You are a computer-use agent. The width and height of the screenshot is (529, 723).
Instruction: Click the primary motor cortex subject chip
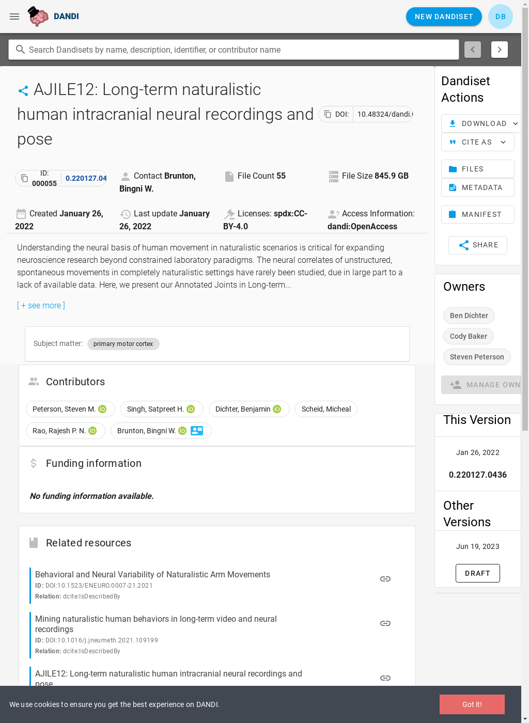coord(123,344)
